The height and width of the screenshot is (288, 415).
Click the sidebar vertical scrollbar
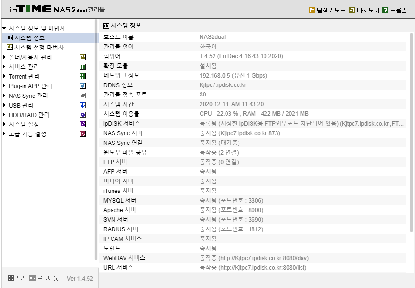click(96, 140)
